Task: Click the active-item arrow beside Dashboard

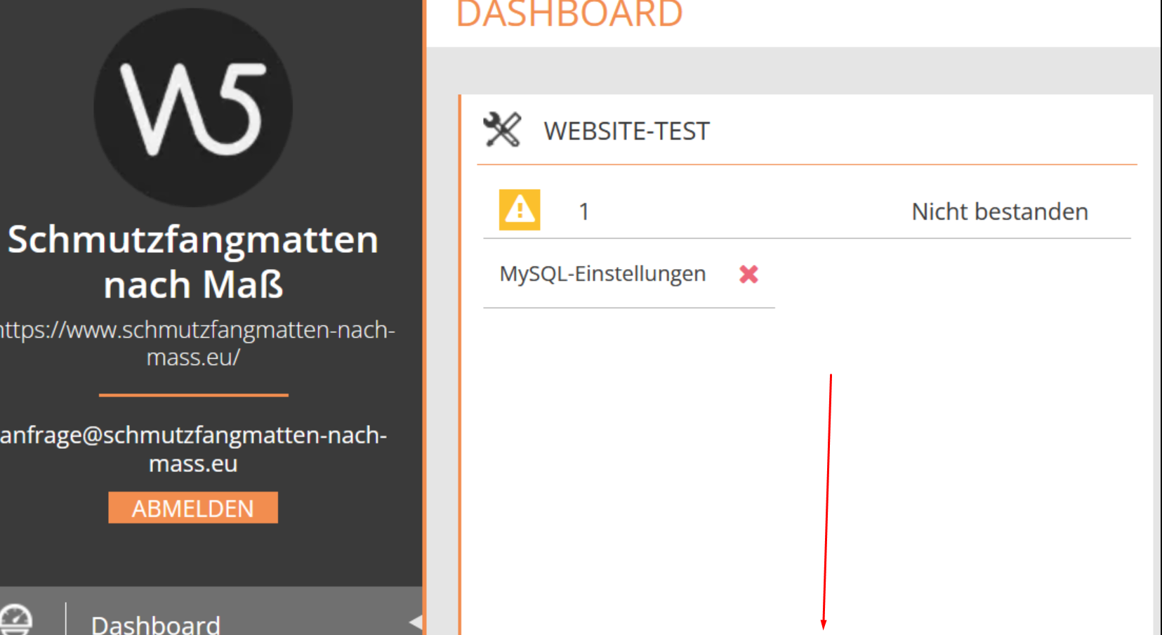Action: click(416, 622)
